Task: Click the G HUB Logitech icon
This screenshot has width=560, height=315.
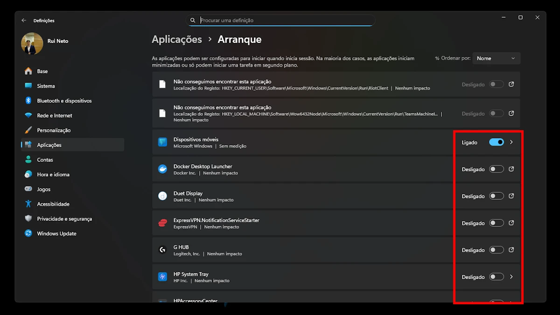Action: (162, 250)
